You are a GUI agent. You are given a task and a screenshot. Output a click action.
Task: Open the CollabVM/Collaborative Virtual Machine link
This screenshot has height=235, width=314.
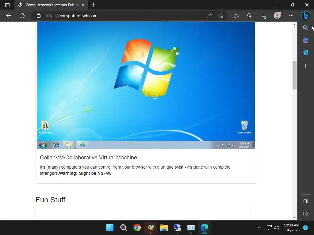[88, 158]
